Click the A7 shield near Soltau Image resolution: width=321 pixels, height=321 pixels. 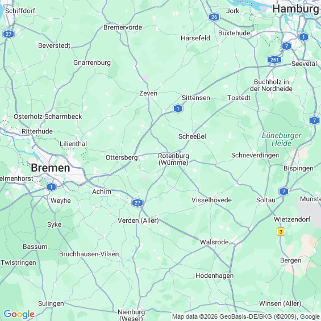[284, 191]
